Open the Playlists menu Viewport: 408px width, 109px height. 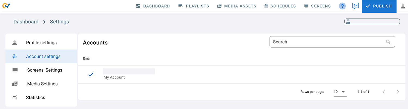pyautogui.click(x=194, y=6)
